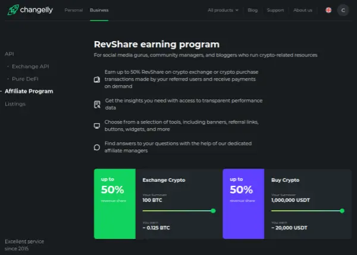The height and width of the screenshot is (255, 357).
Task: Switch to the Personal tab
Action: pos(74,10)
